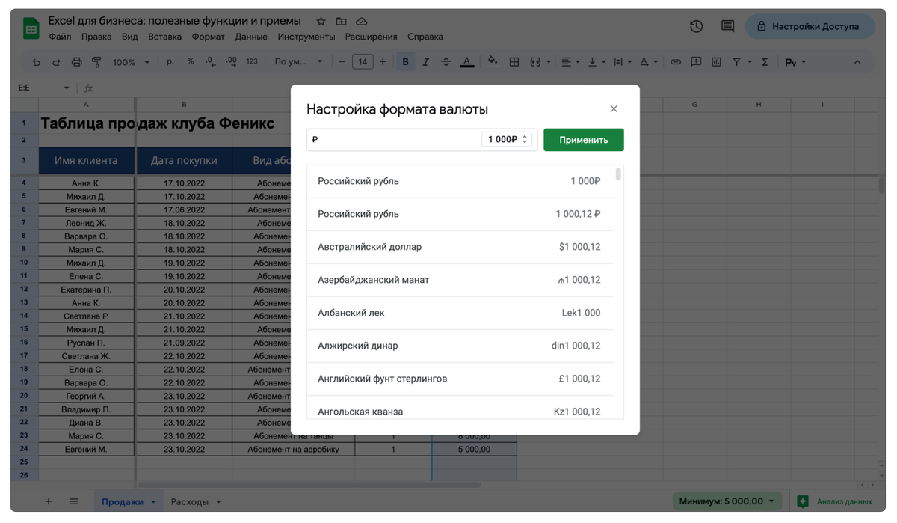
Task: Expand the Ру input tools dropdown
Action: tap(795, 62)
